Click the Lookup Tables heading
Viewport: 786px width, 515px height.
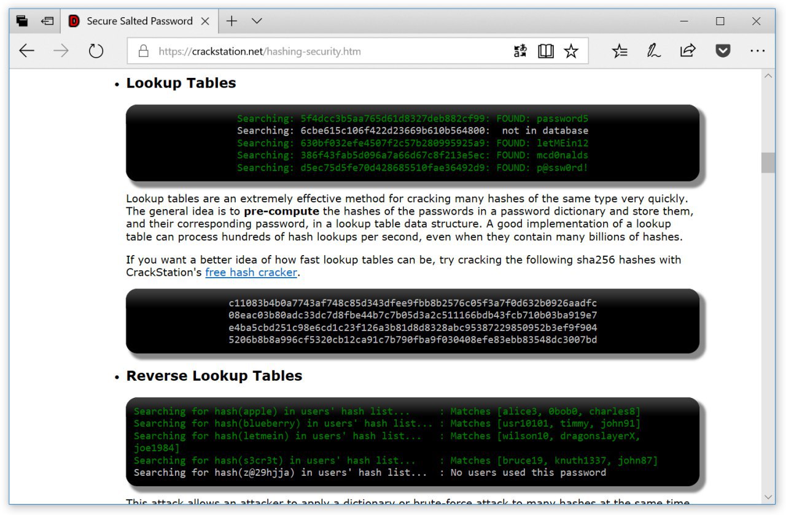[181, 83]
